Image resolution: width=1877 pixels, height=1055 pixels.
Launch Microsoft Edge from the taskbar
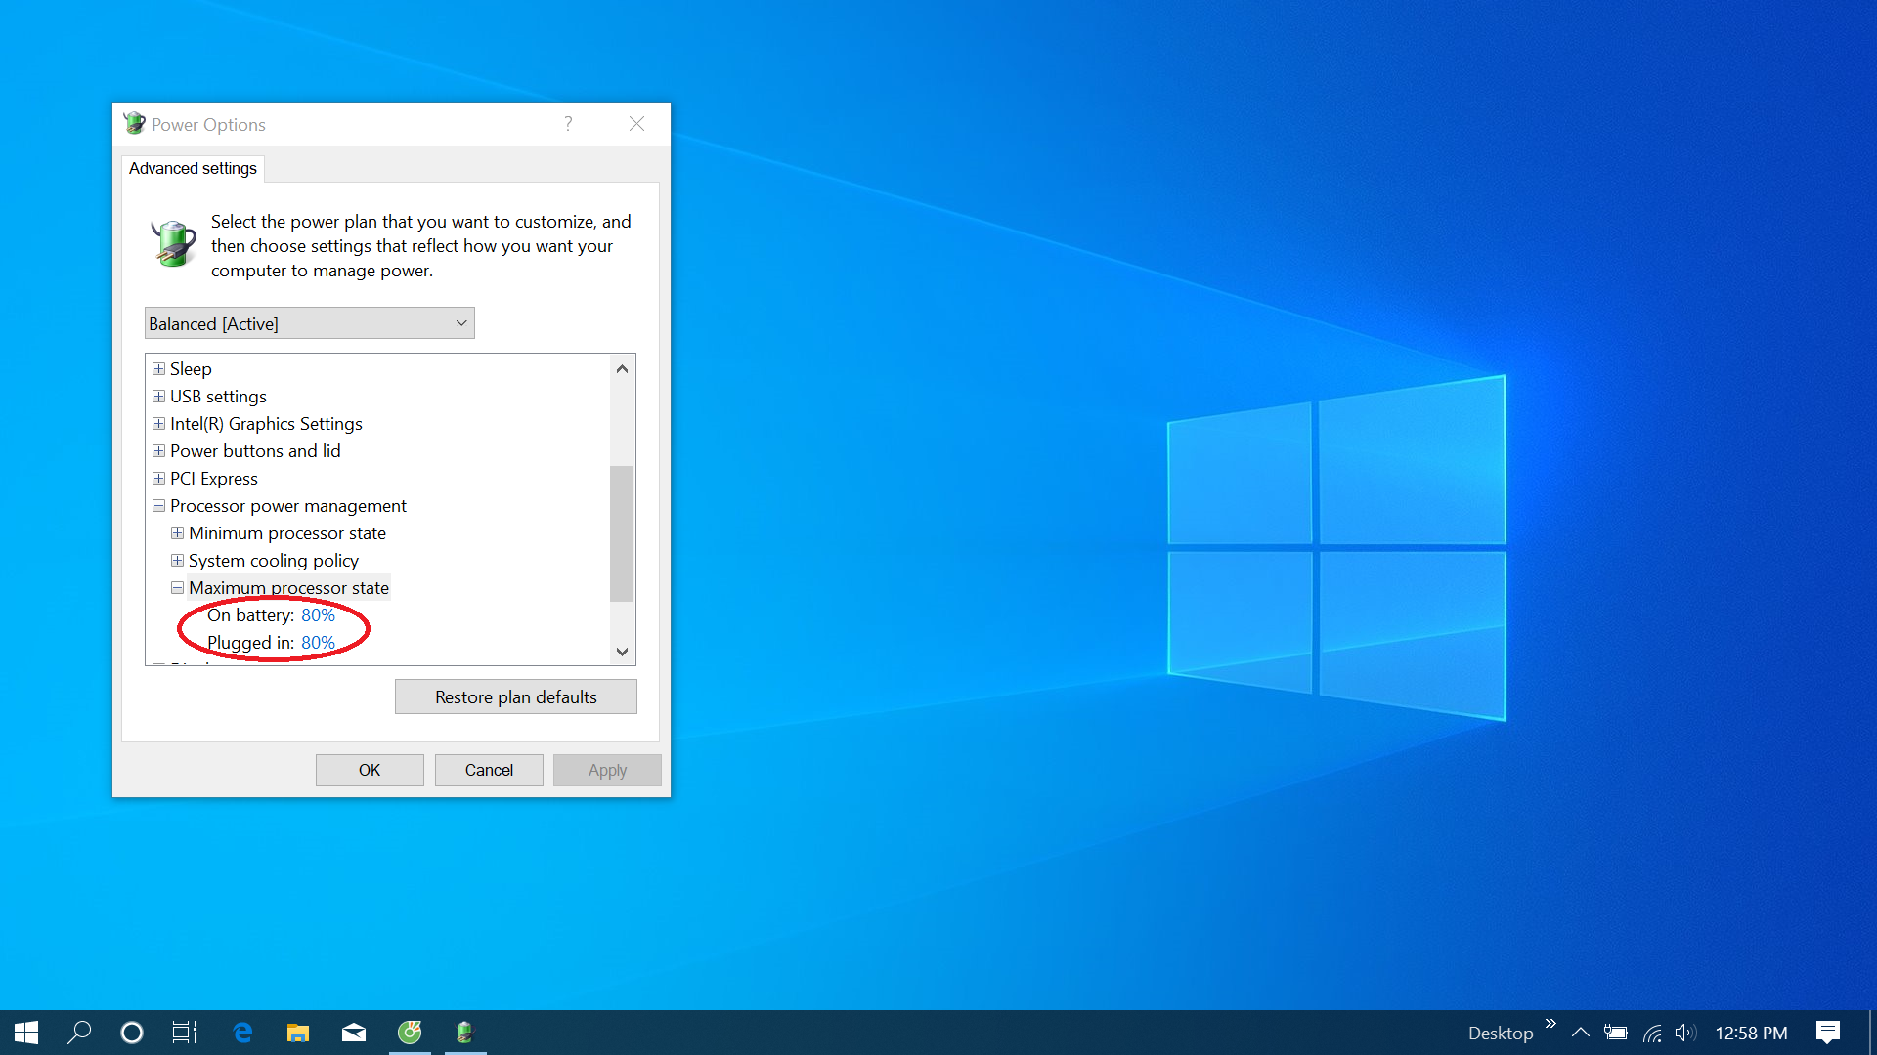[x=242, y=1033]
